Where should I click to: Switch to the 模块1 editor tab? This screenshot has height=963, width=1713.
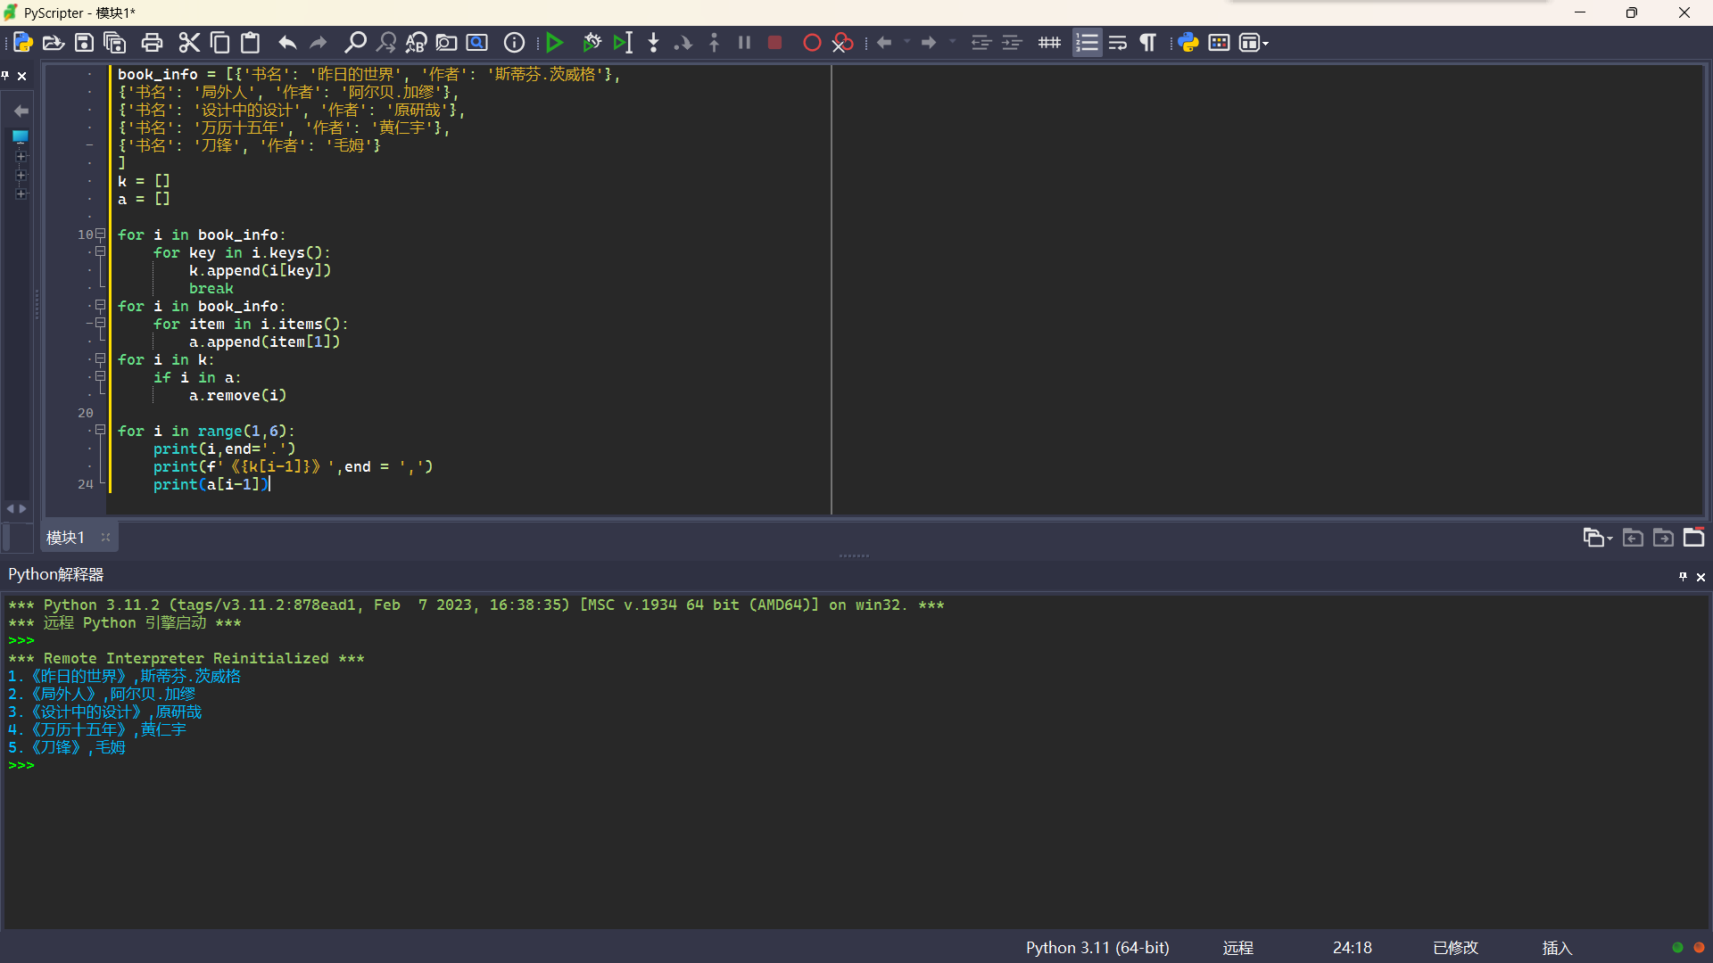coord(65,538)
